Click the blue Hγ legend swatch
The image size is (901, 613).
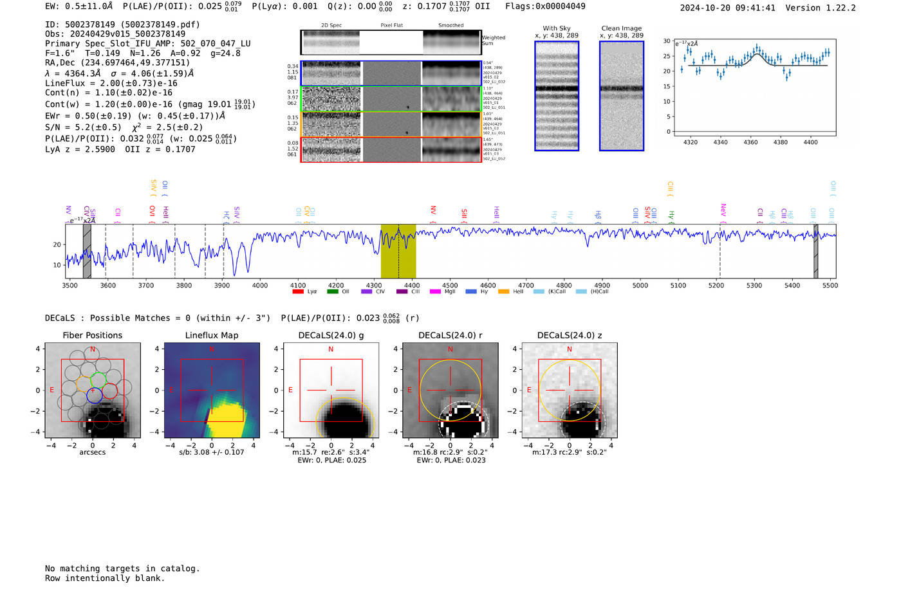pos(471,291)
